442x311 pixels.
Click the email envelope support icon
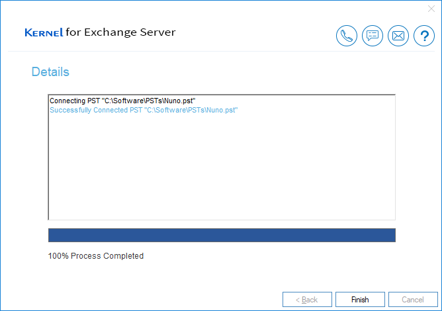click(x=398, y=36)
